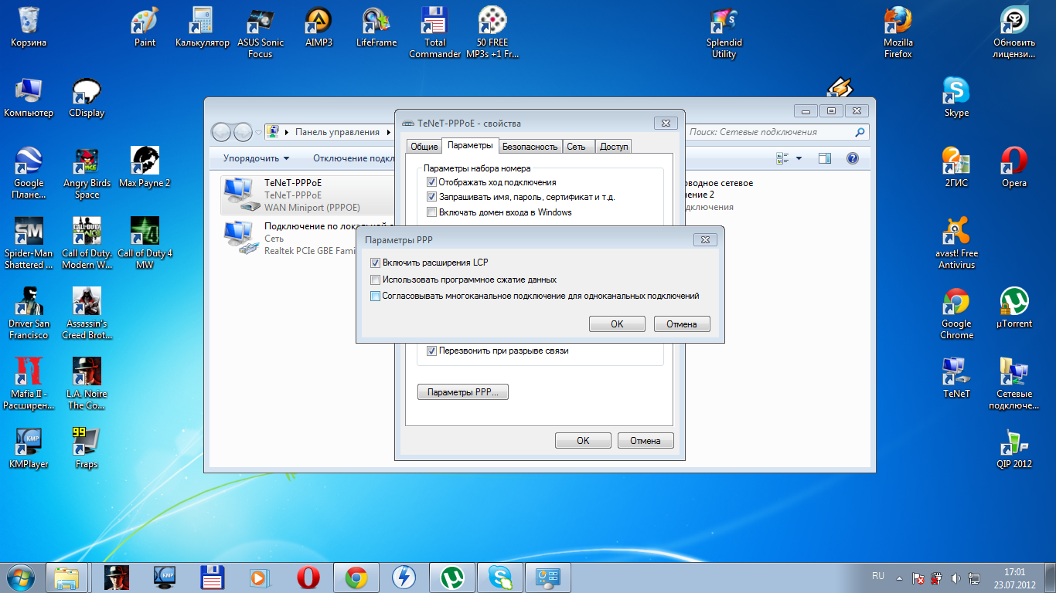Click Отмена in Параметры PPP dialog
Viewport: 1056px width, 593px height.
coord(682,324)
